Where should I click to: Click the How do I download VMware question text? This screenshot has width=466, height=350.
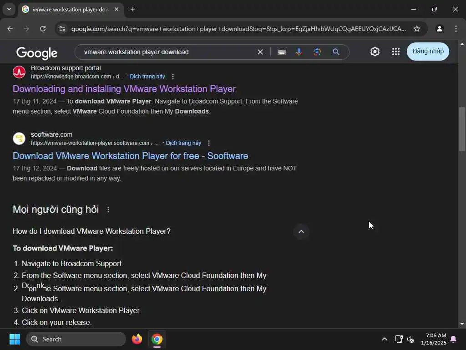91,231
